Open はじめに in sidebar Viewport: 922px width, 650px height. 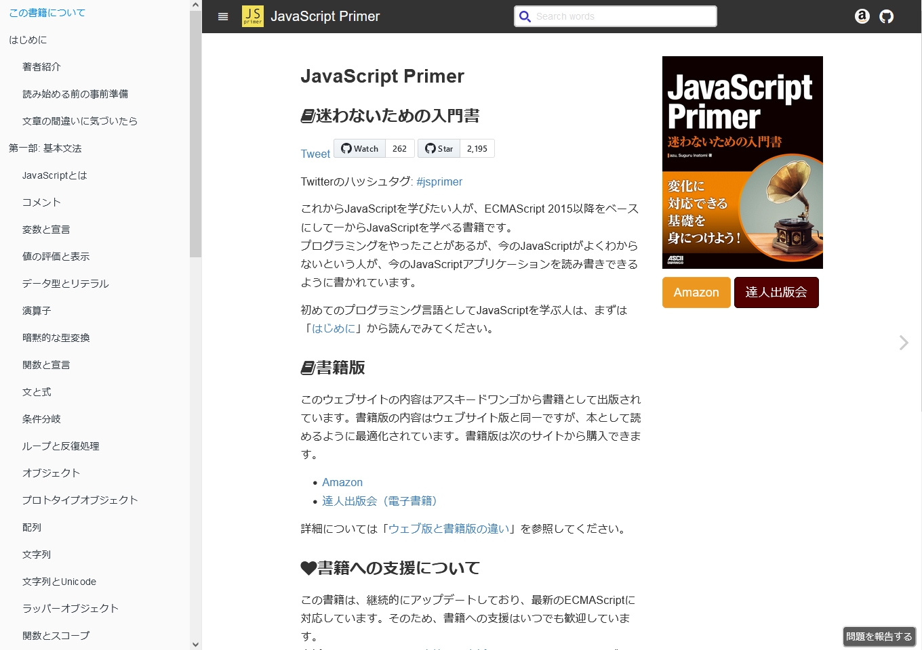pos(28,40)
